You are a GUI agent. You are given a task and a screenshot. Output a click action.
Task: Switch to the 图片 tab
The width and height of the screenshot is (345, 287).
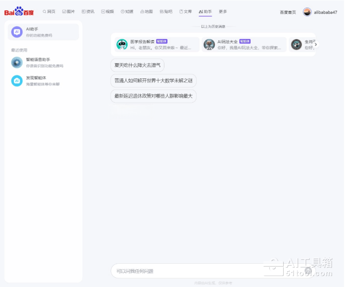pyautogui.click(x=69, y=12)
